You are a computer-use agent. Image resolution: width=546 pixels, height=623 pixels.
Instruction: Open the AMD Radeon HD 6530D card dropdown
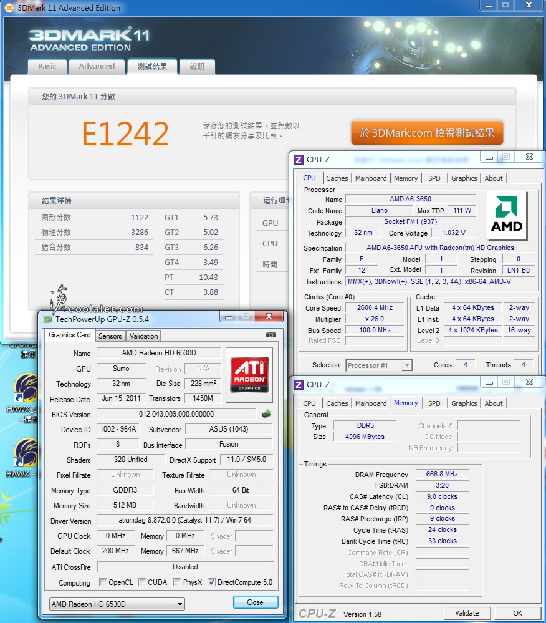(x=117, y=604)
